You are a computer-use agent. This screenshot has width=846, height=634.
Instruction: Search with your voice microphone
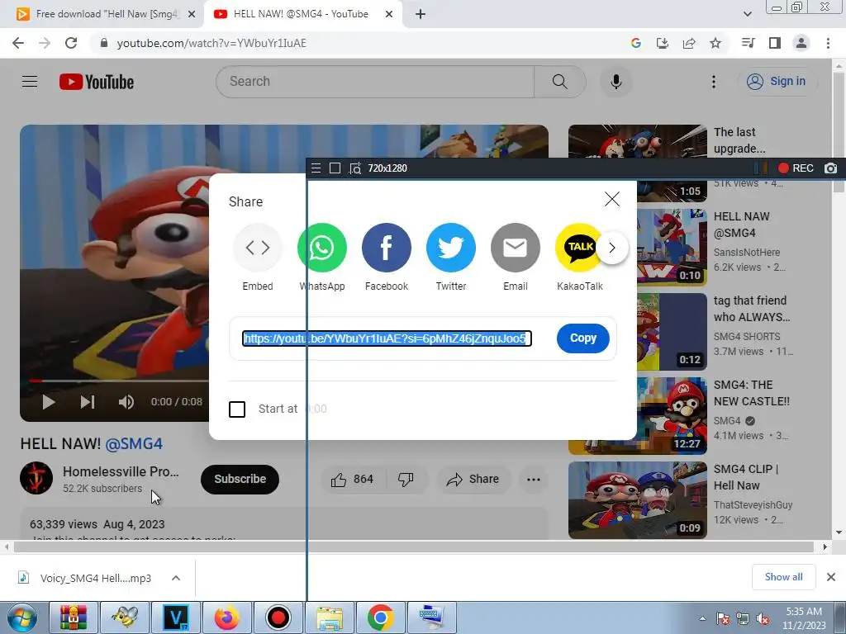615,82
